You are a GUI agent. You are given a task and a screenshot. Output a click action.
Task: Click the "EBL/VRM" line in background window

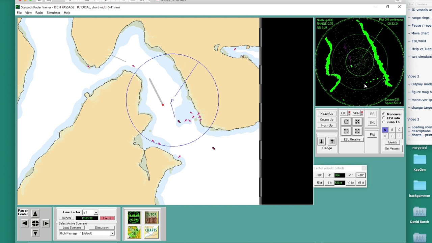417,41
